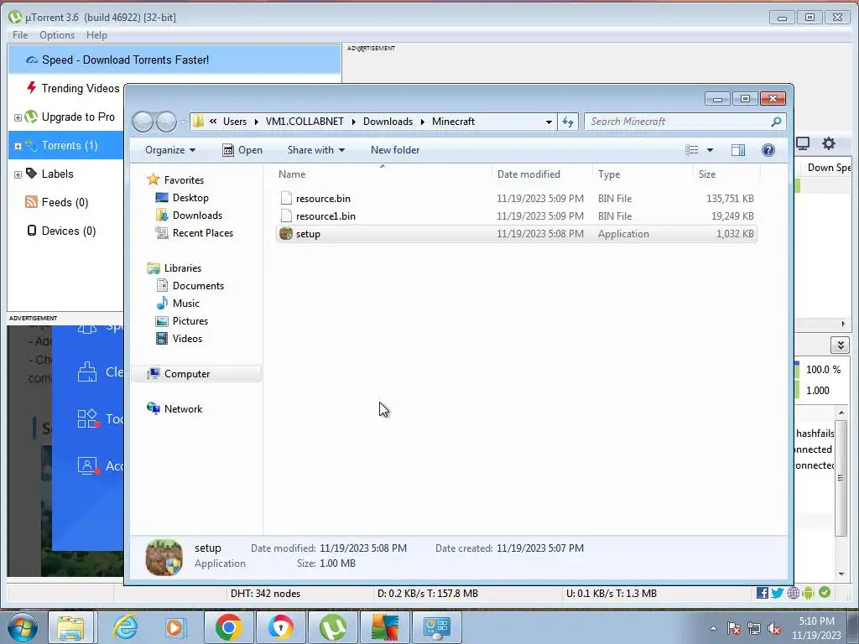Screen dimensions: 859x644
Task: Open Documents library
Action: tap(198, 286)
